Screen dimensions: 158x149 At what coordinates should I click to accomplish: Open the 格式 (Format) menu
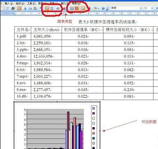pyautogui.click(x=20, y=4)
